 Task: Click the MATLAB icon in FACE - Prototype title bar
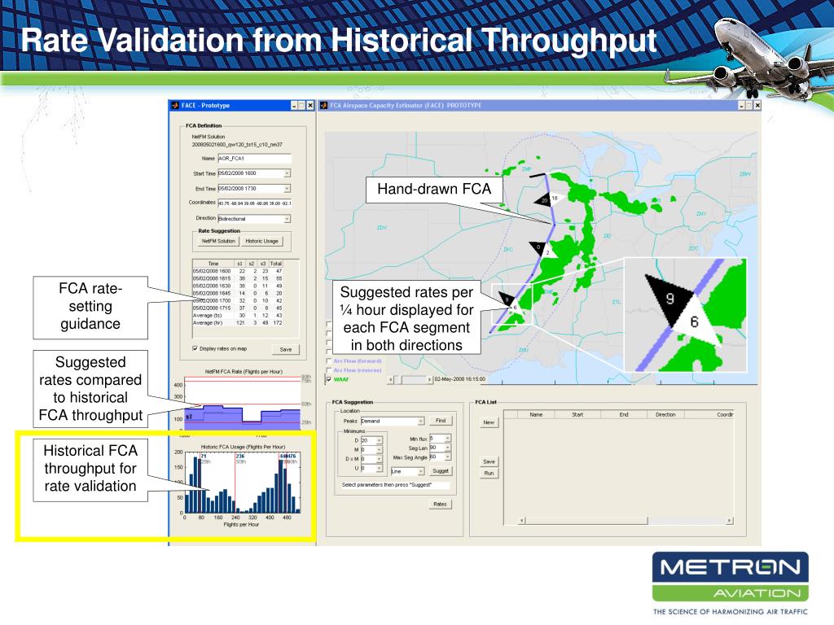coord(175,105)
